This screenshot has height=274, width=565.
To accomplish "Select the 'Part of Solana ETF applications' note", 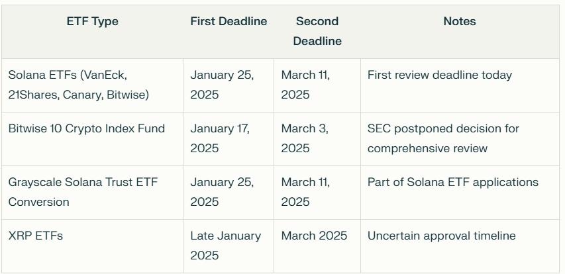I will tap(453, 182).
